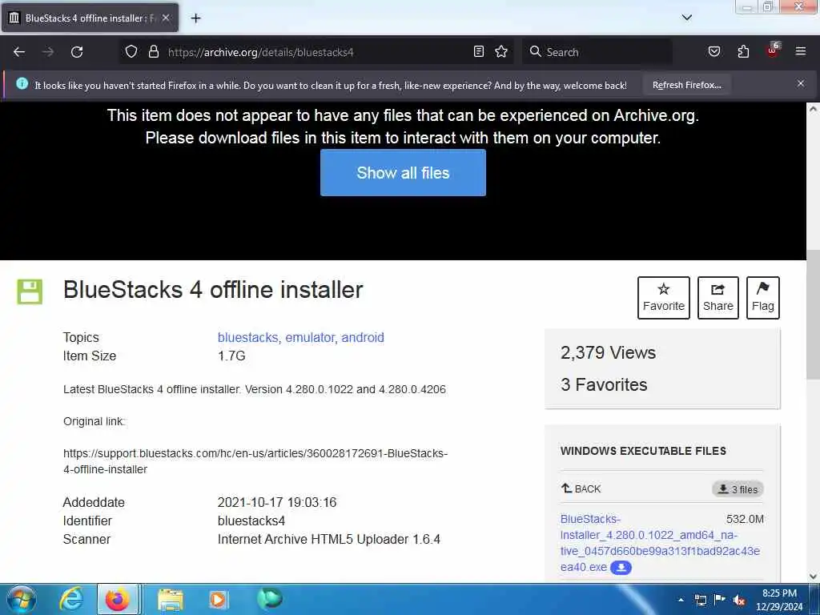
Task: Open the Firefox hamburger menu
Action: click(x=801, y=51)
